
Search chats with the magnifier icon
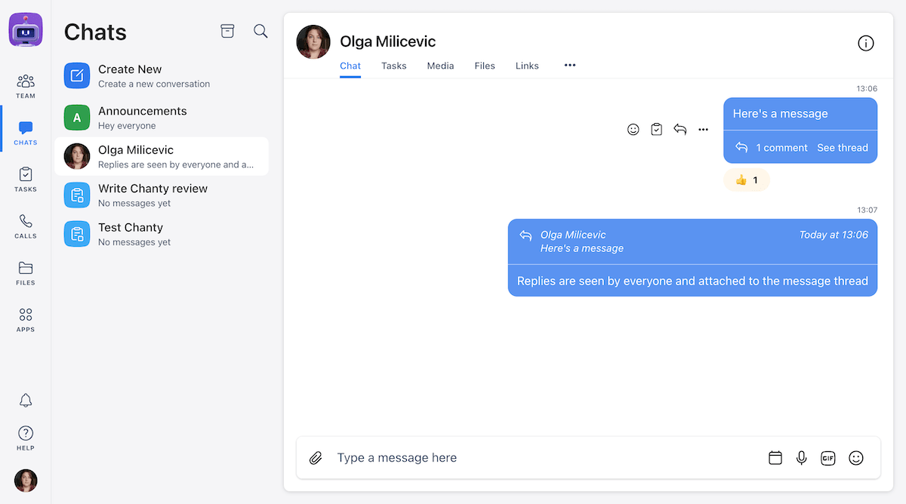tap(260, 31)
